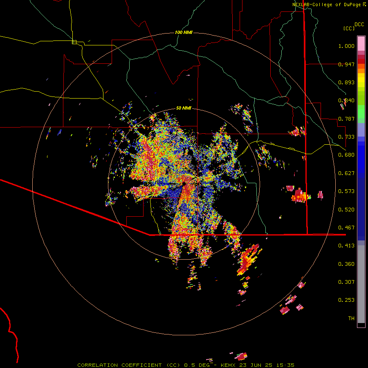368x368 pixels.
Task: Click the 0.307 color scale value
Action: 346,282
